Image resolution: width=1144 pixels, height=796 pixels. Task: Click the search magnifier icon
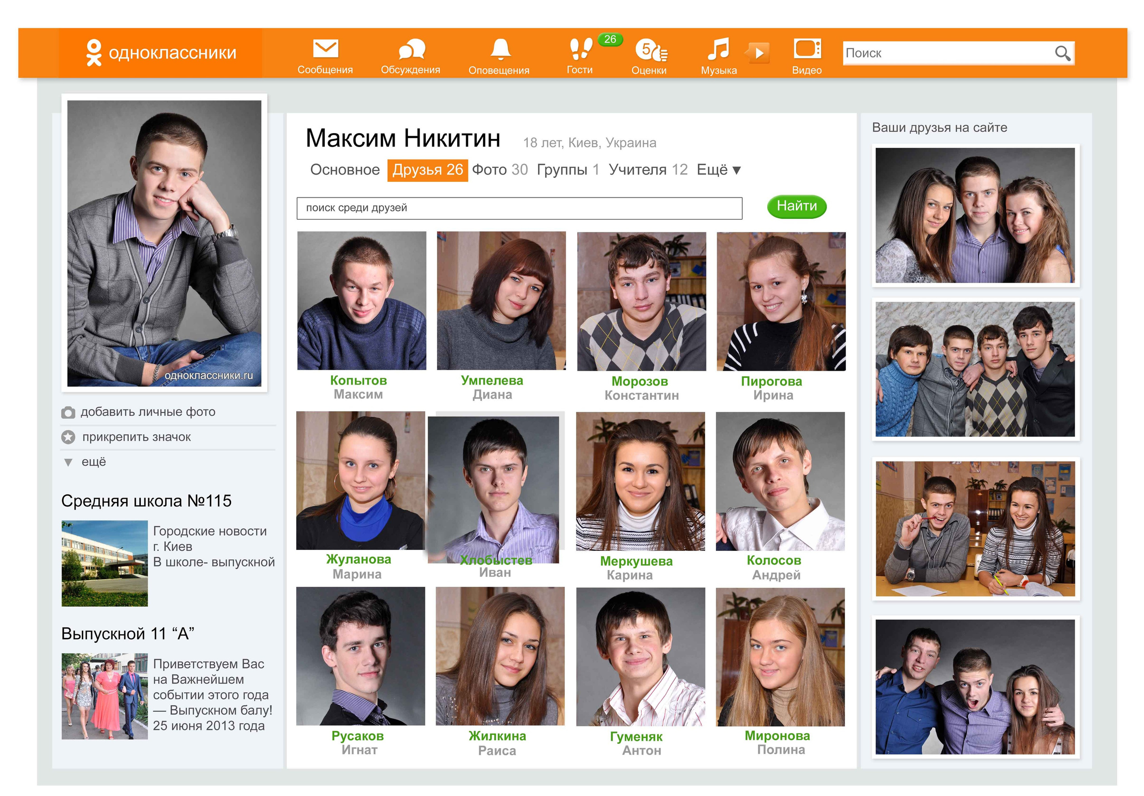pos(1062,53)
